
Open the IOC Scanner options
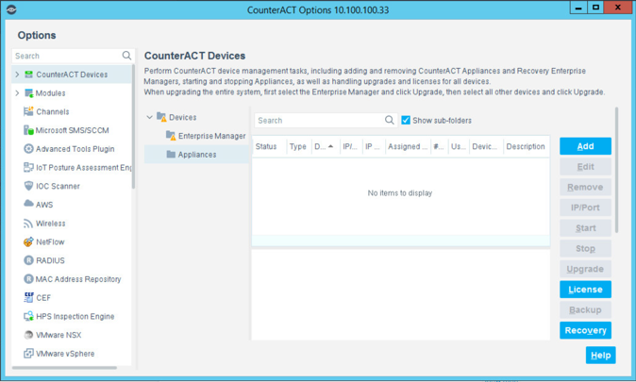coord(58,186)
